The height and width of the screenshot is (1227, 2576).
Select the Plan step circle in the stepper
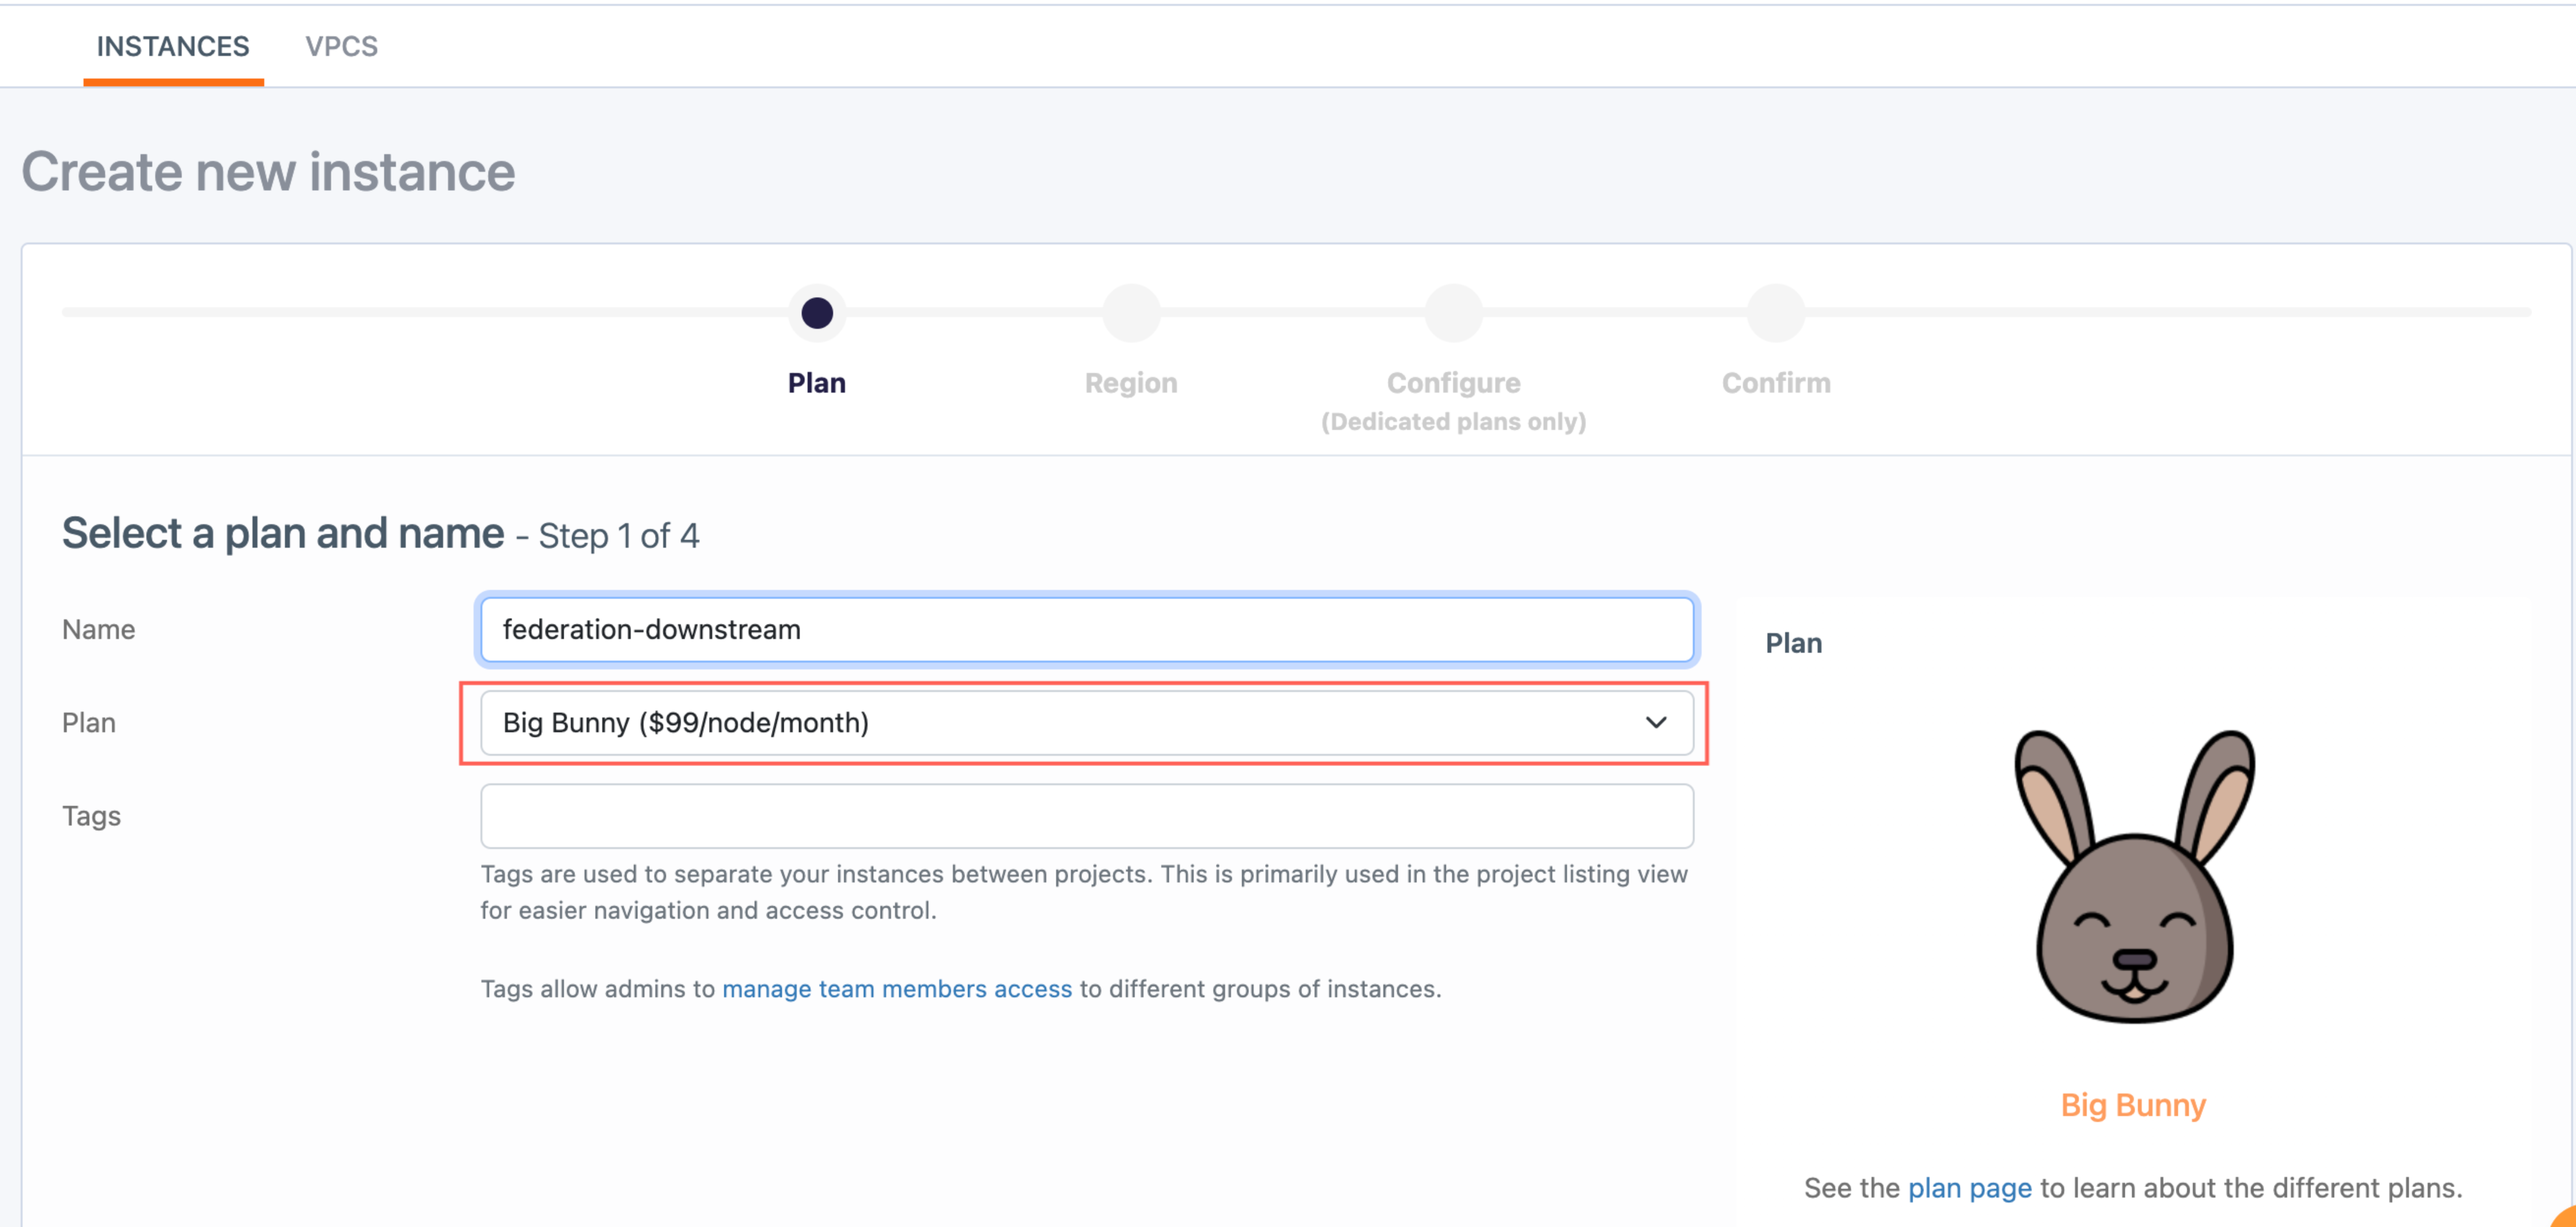point(817,313)
